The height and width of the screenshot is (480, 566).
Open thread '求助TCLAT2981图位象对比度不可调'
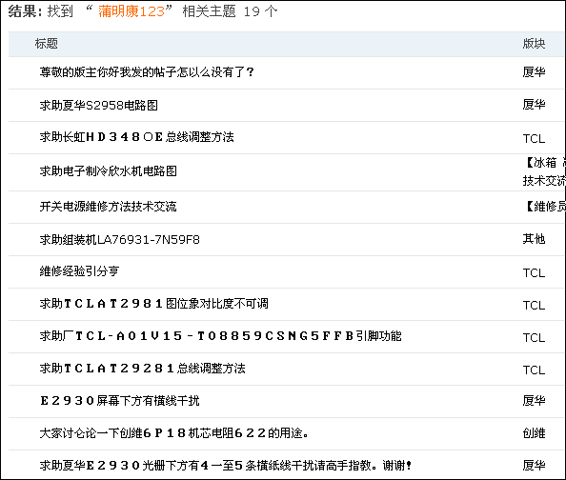pyautogui.click(x=154, y=304)
